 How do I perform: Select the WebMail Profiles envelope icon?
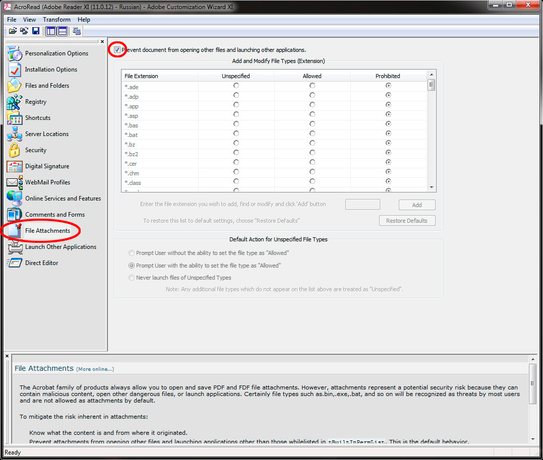tap(15, 182)
